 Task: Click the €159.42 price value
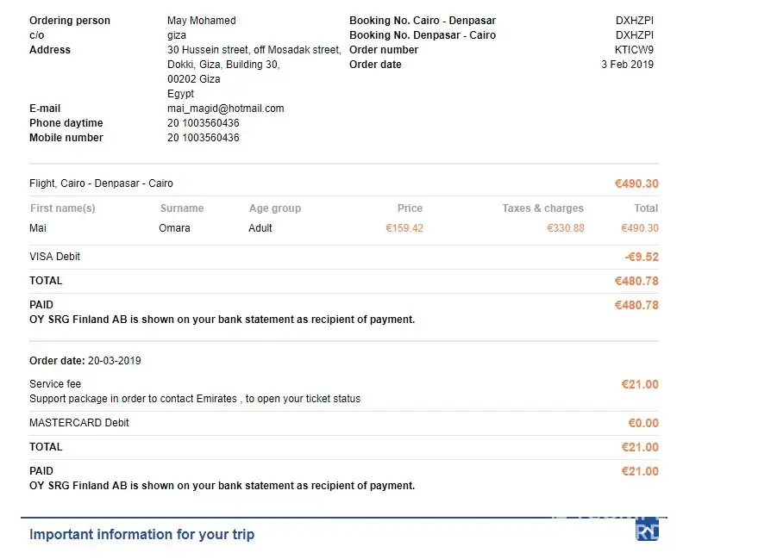click(404, 228)
